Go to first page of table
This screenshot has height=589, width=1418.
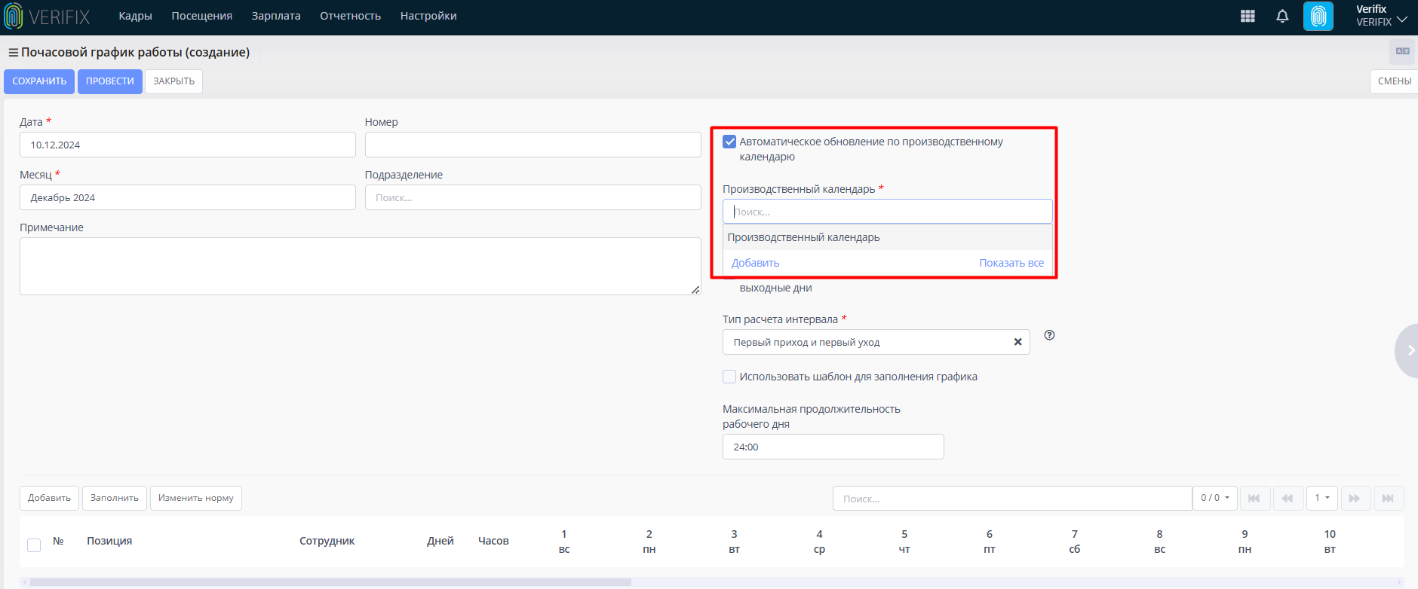tap(1254, 498)
